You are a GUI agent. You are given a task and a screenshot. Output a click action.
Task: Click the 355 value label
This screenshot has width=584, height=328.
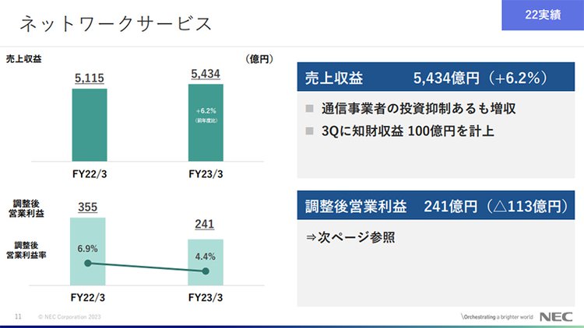click(87, 207)
